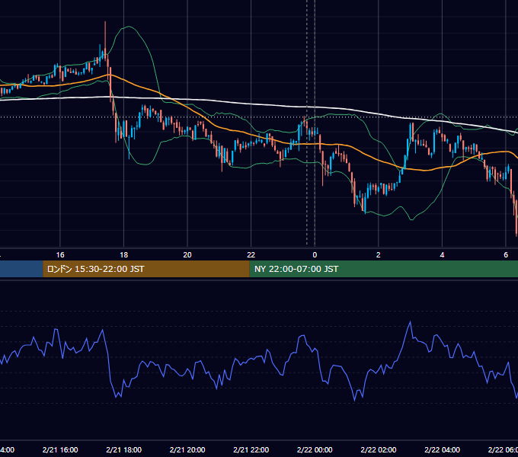Click the 2/22 00:00 indicator time label
Image resolution: width=518 pixels, height=457 pixels.
tap(315, 449)
